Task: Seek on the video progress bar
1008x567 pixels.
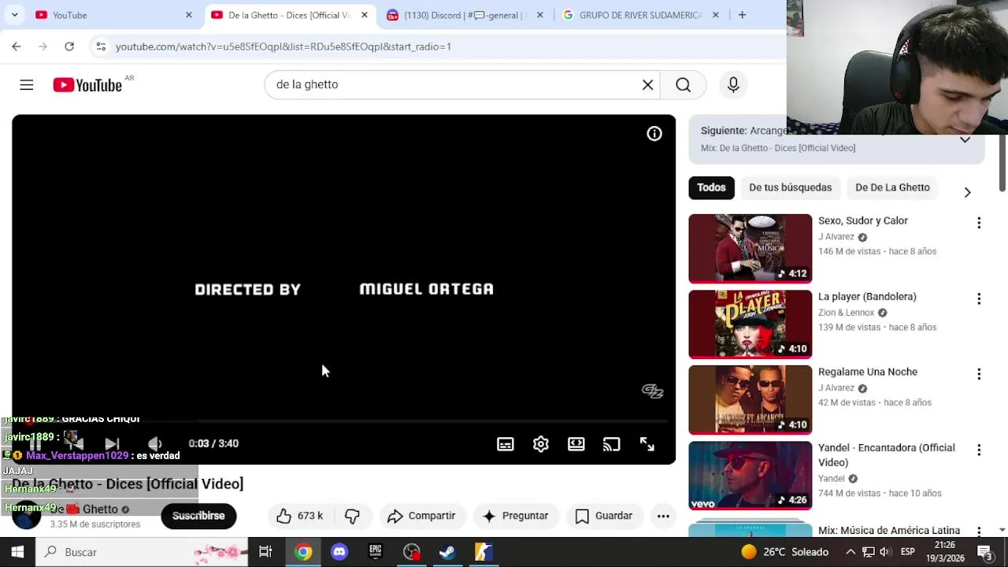Action: pyautogui.click(x=343, y=422)
